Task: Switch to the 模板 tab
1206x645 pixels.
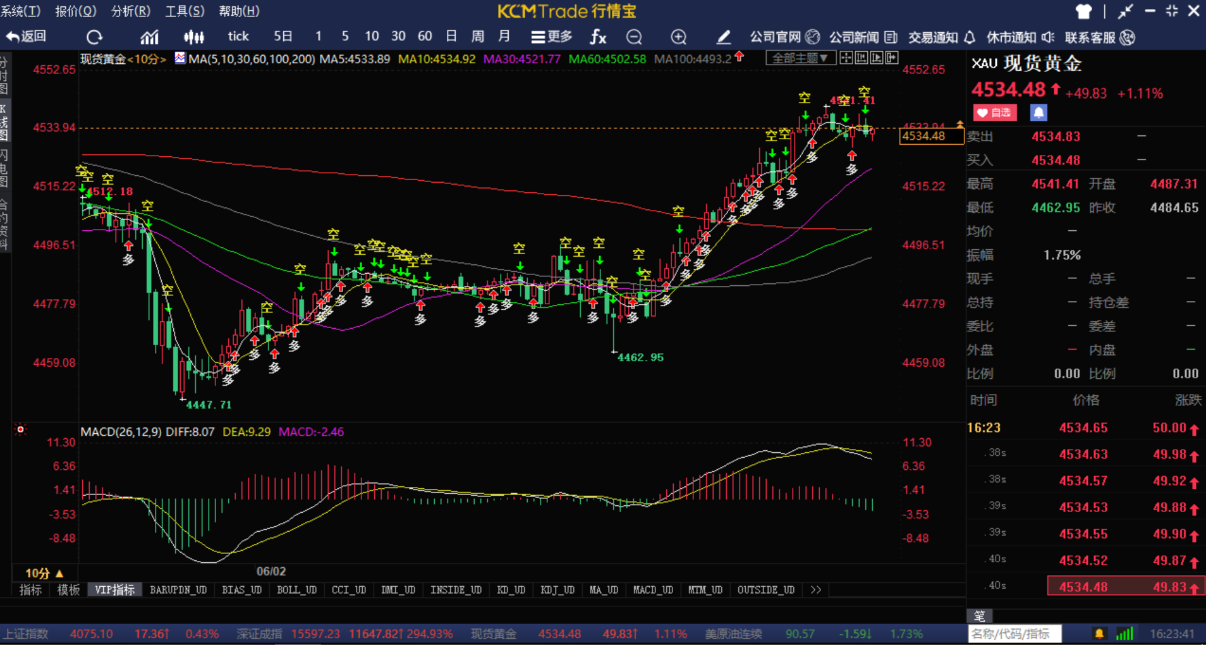Action: point(69,590)
